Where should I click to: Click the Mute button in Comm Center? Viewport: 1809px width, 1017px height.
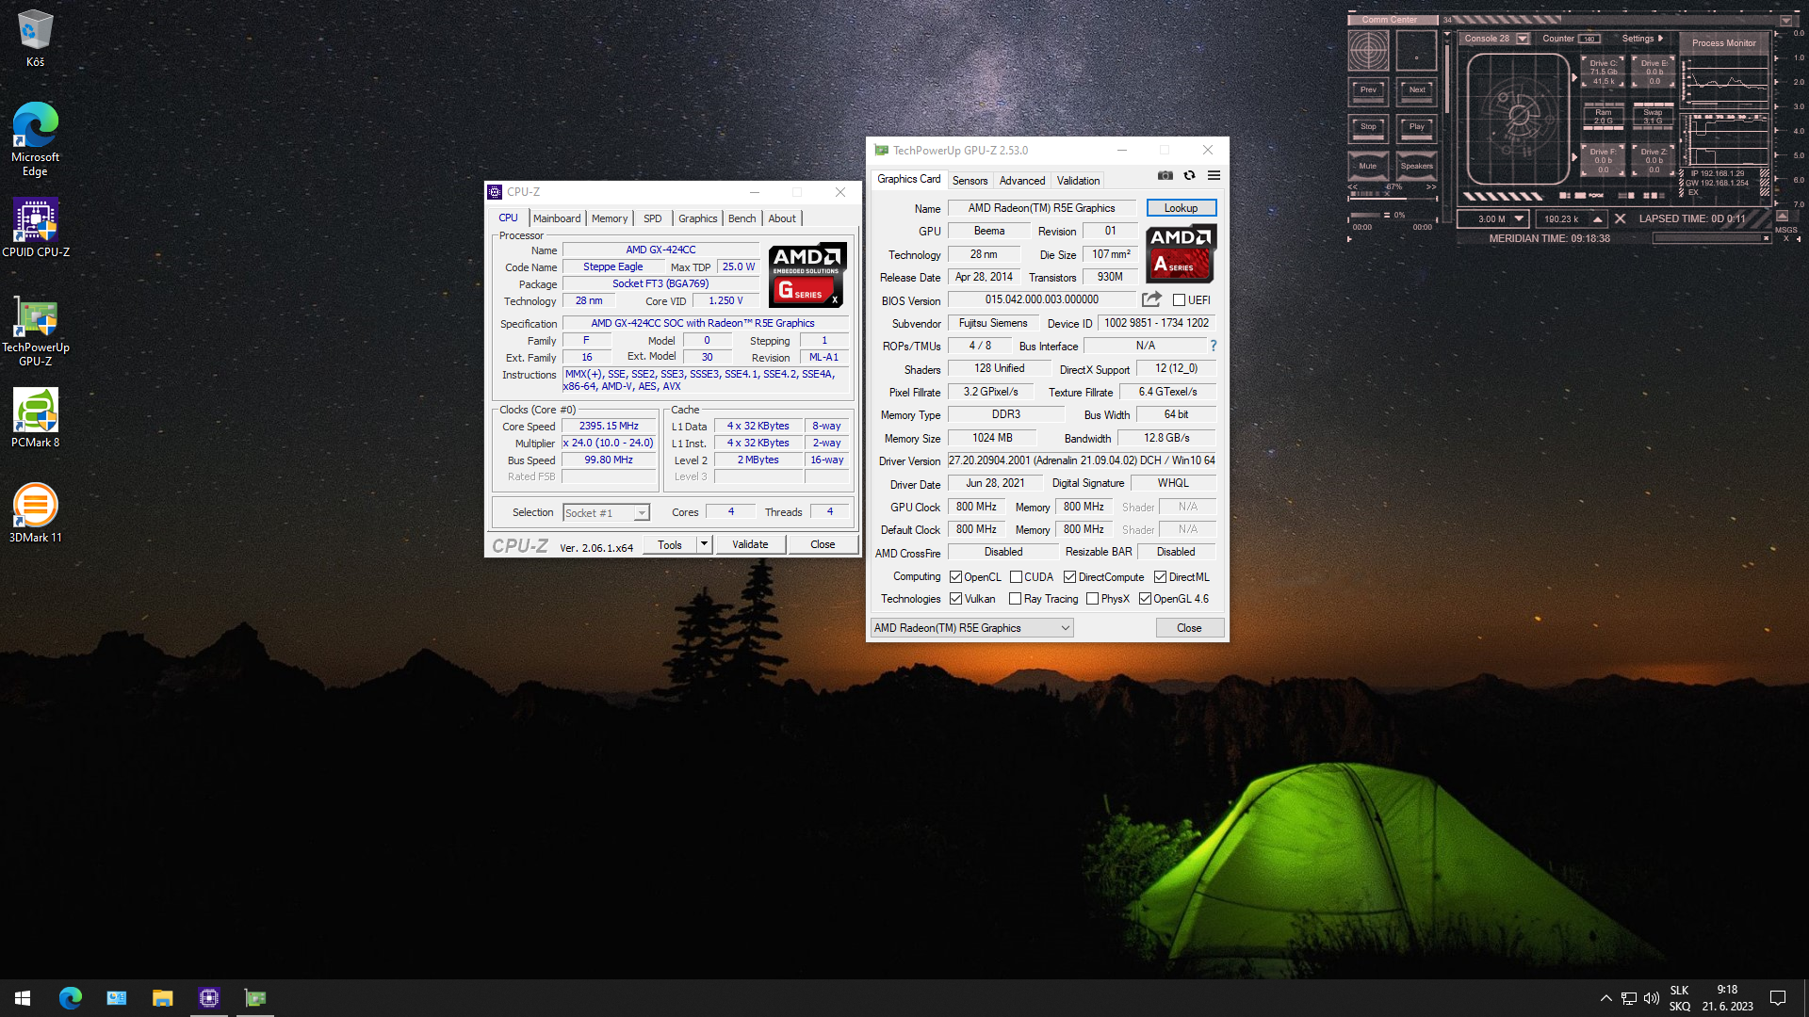pos(1368,166)
